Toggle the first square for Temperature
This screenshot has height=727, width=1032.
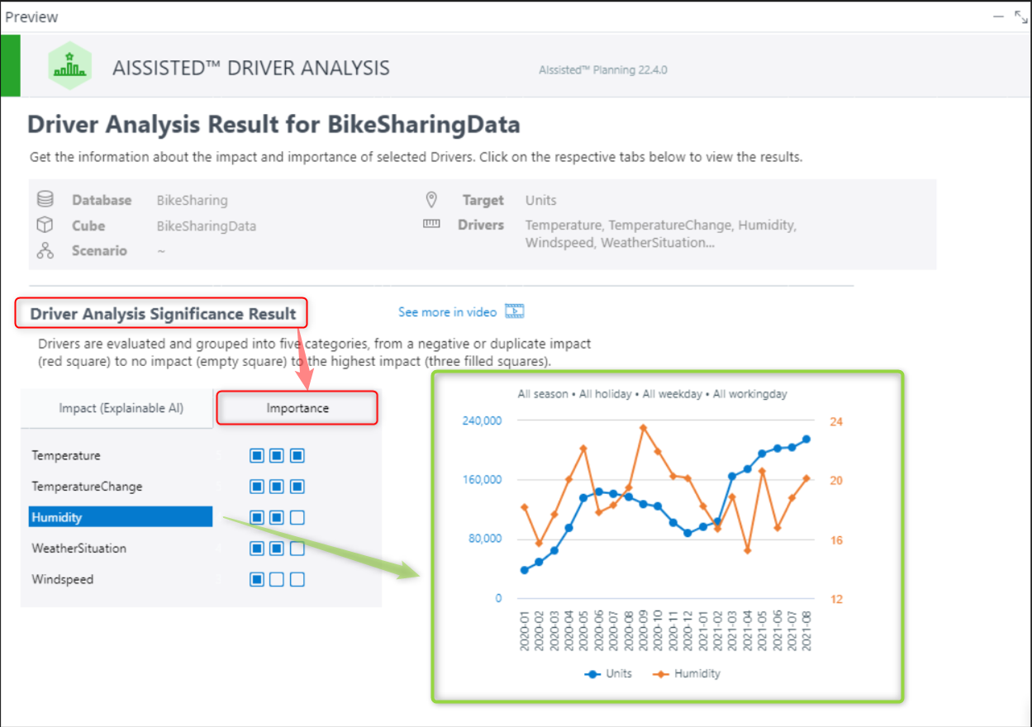click(256, 455)
